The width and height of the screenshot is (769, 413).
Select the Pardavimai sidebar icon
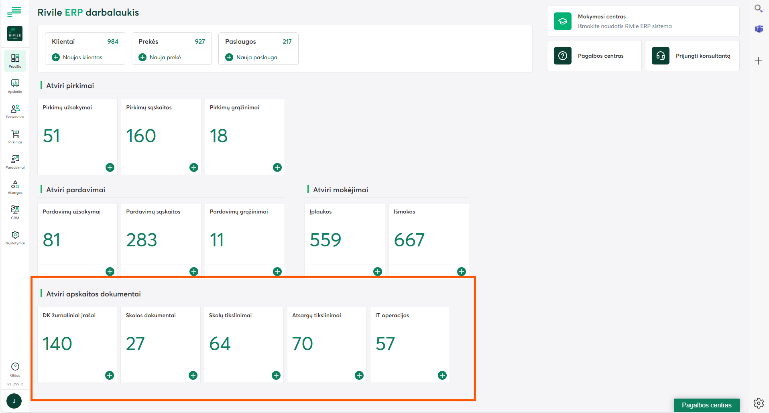coord(15,161)
